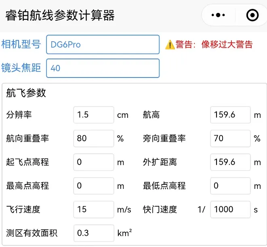267x247 pixels.
Task: Click the 镜头焦距 input showing 40
Action: point(103,68)
